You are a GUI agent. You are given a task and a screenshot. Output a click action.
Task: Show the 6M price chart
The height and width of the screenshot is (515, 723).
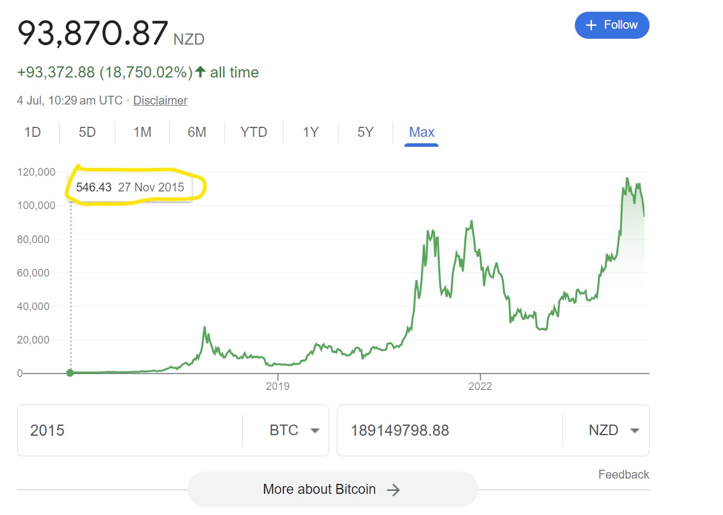click(x=197, y=132)
